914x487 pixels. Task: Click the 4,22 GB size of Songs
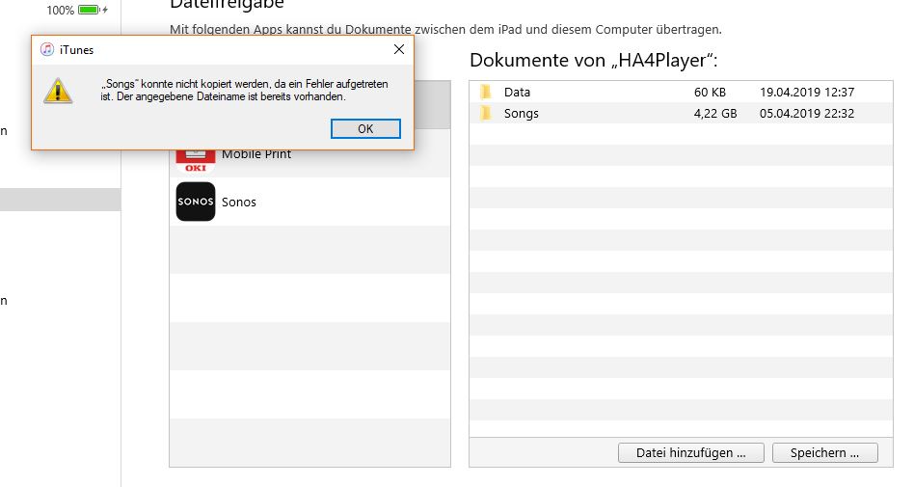point(714,114)
